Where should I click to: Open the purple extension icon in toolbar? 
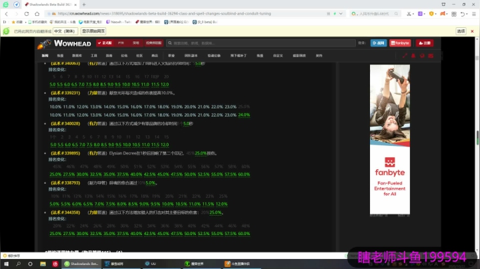420,14
